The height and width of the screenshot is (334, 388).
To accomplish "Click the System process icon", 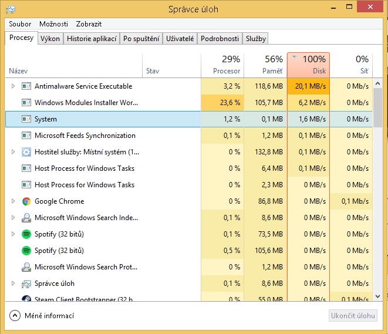I will coord(26,119).
